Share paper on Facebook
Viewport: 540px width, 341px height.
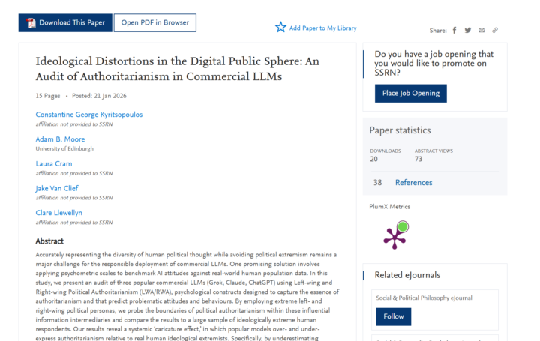click(454, 30)
